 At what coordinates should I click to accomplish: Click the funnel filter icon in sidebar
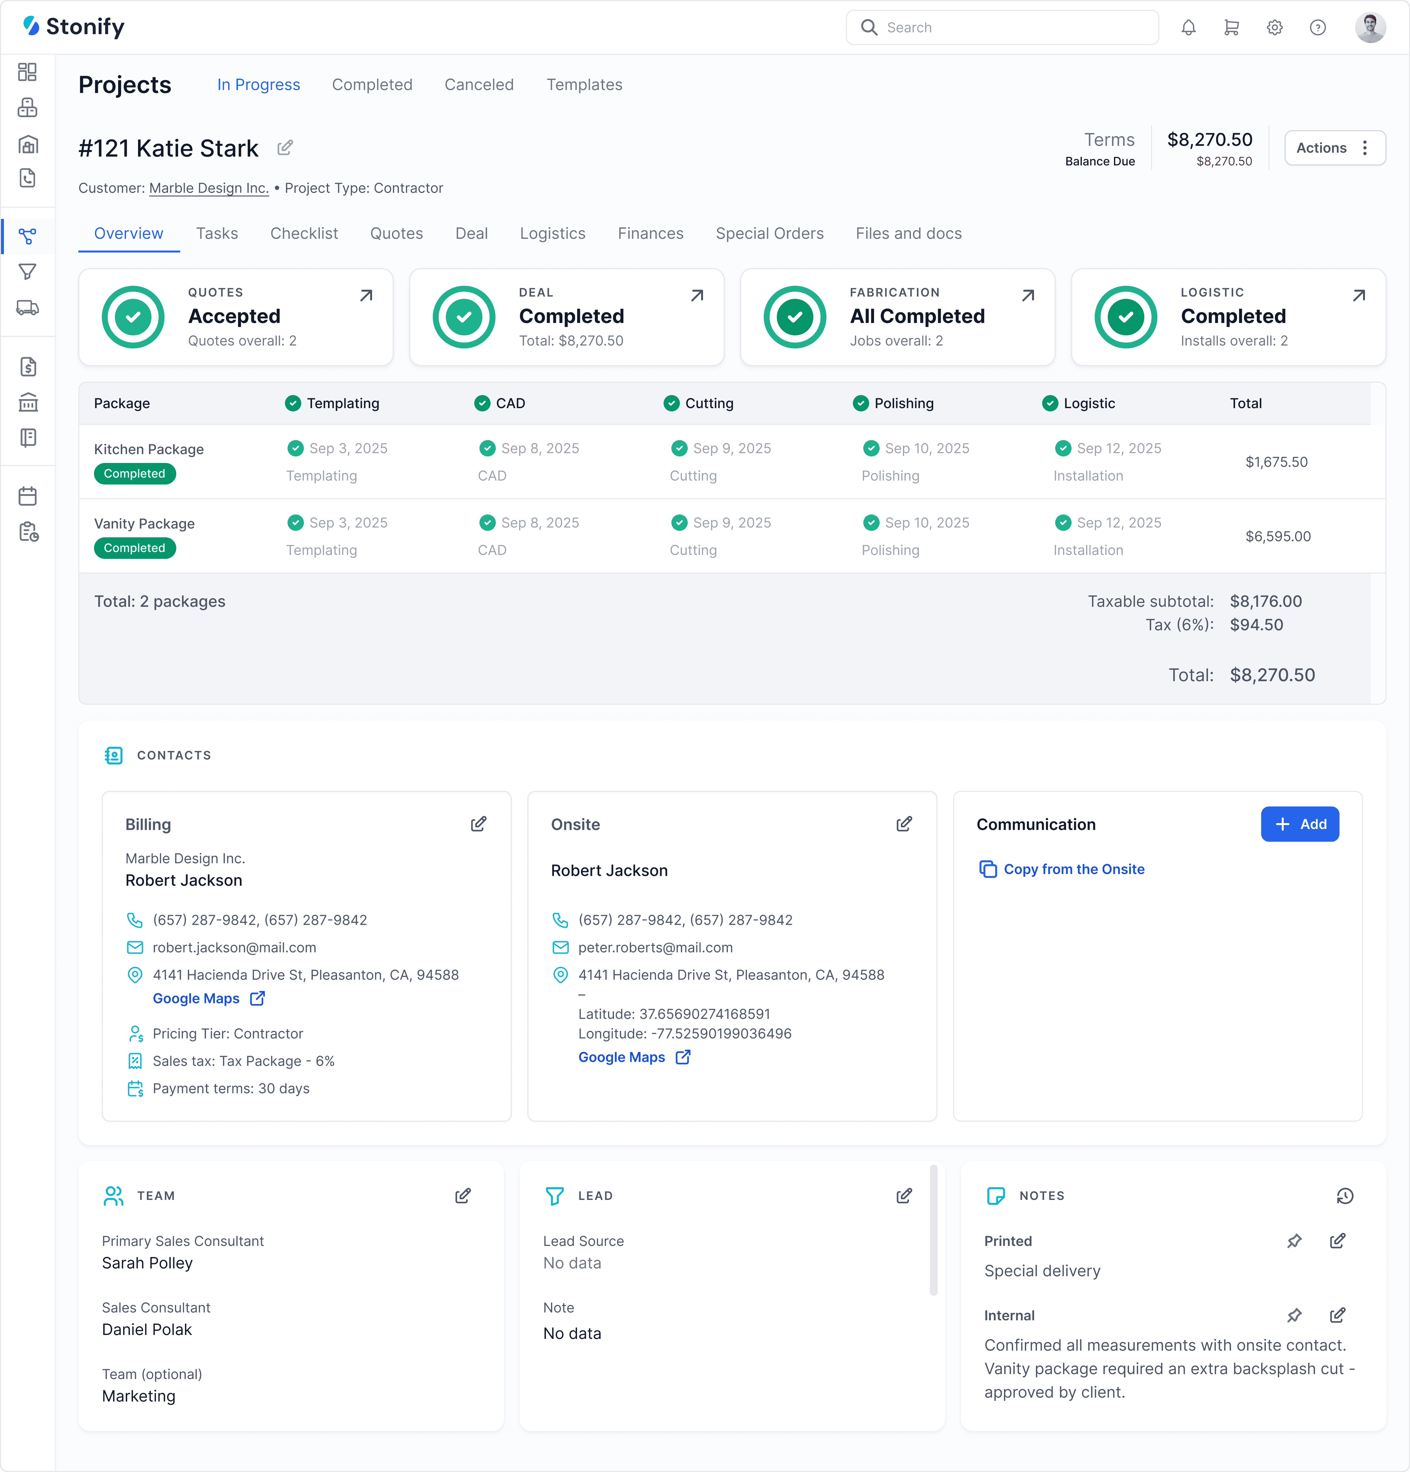click(28, 272)
